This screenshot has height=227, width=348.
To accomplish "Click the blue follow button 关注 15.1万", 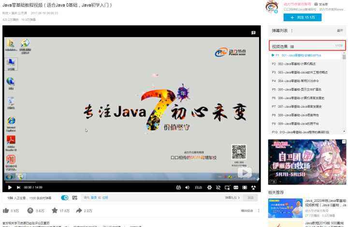I will (302, 17).
